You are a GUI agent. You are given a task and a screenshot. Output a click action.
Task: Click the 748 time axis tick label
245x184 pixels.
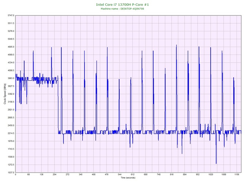(159, 174)
